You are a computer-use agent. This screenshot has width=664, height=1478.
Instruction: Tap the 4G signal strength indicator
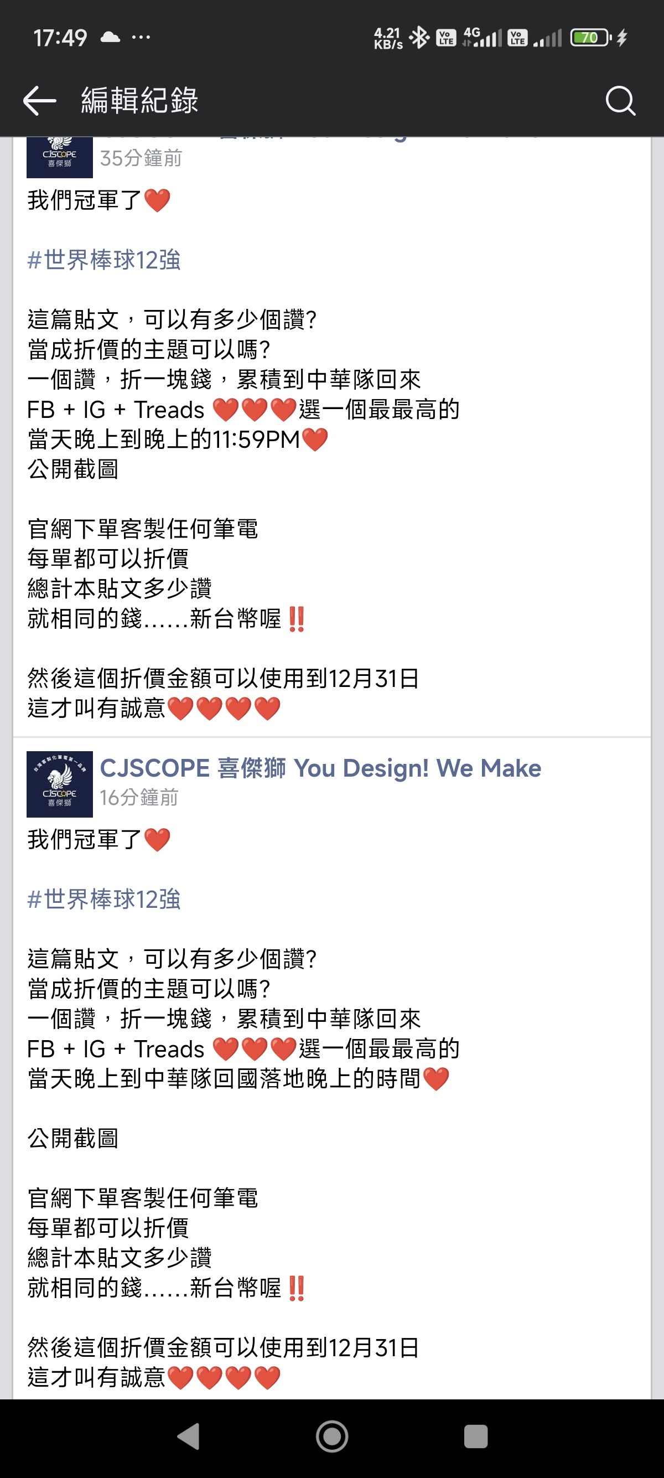click(483, 38)
